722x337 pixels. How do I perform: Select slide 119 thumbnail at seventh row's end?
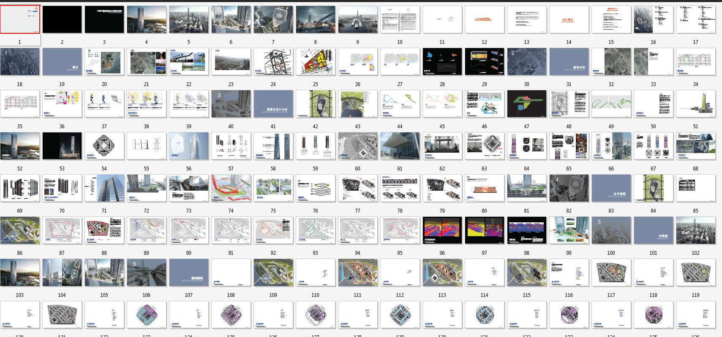[x=696, y=272]
